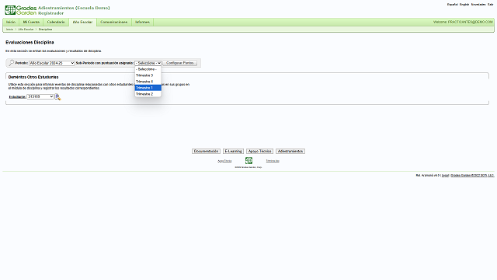Click the Estudiante label
The image size is (497, 280).
pos(17,96)
